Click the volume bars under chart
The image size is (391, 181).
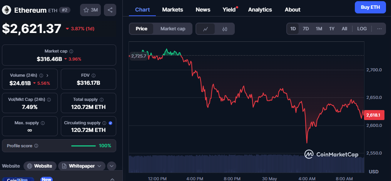coord(246,164)
